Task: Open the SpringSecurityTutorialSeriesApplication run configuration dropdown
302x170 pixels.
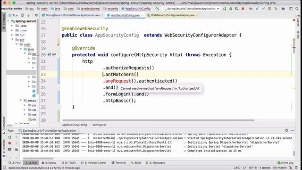Action: click(191, 8)
